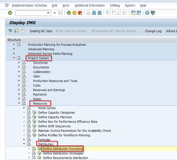Click the Expand All subtree icon

click(x=10, y=31)
